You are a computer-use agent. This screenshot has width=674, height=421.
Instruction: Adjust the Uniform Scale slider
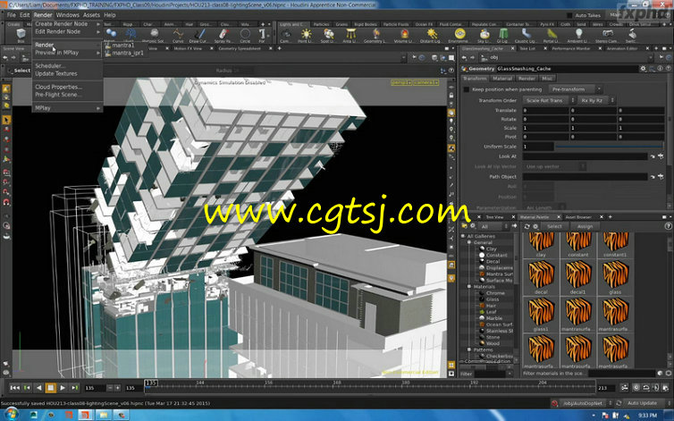[610, 147]
